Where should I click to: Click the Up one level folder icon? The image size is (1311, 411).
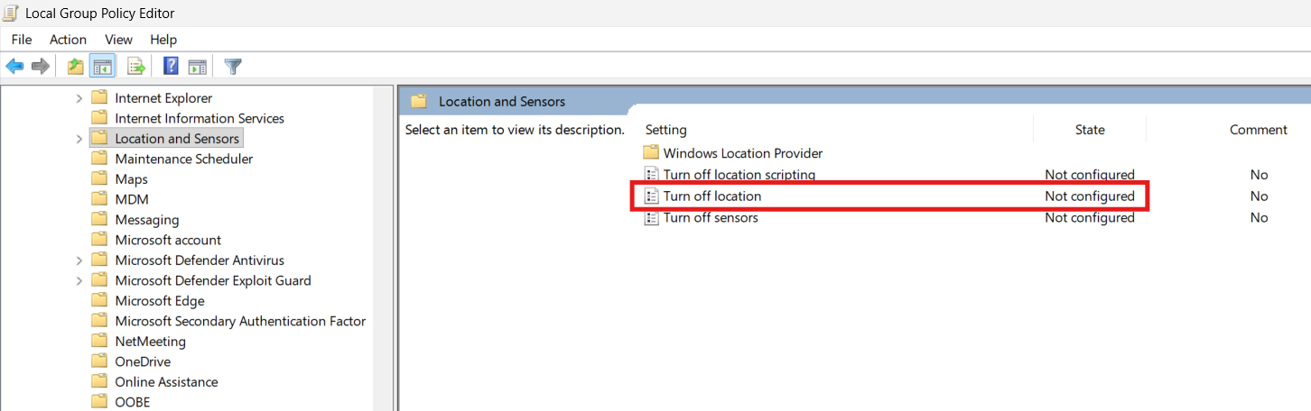tap(76, 66)
